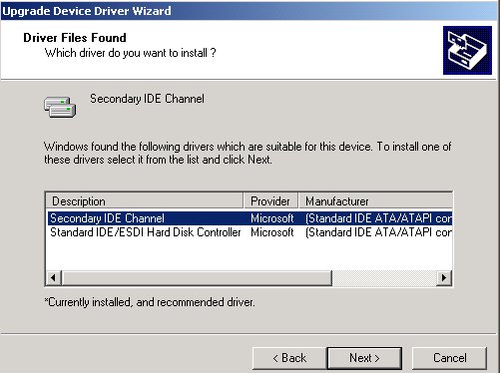Click empty area of driver list
Screen dimensions: 500x373
pyautogui.click(x=250, y=254)
